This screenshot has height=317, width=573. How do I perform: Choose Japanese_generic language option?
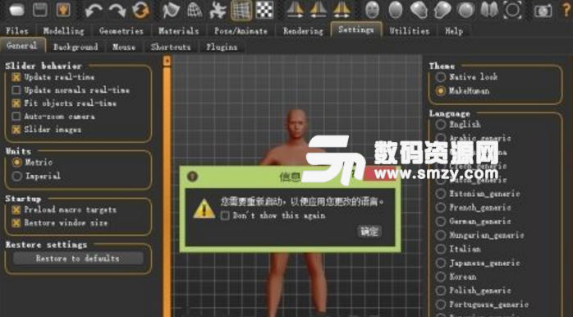(x=441, y=263)
